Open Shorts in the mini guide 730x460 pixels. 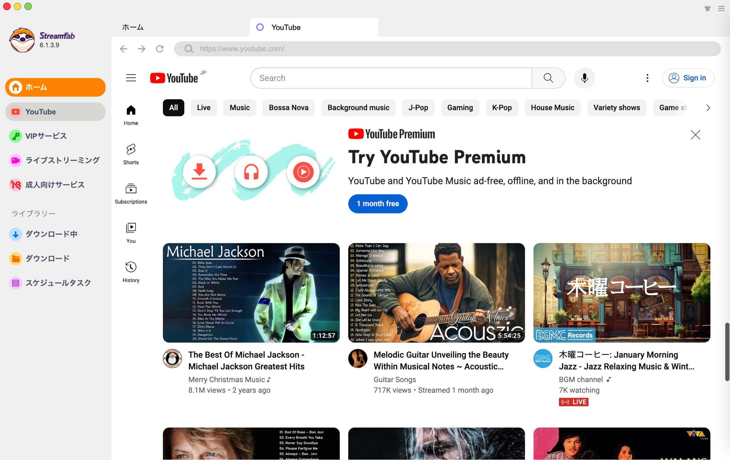(x=131, y=154)
